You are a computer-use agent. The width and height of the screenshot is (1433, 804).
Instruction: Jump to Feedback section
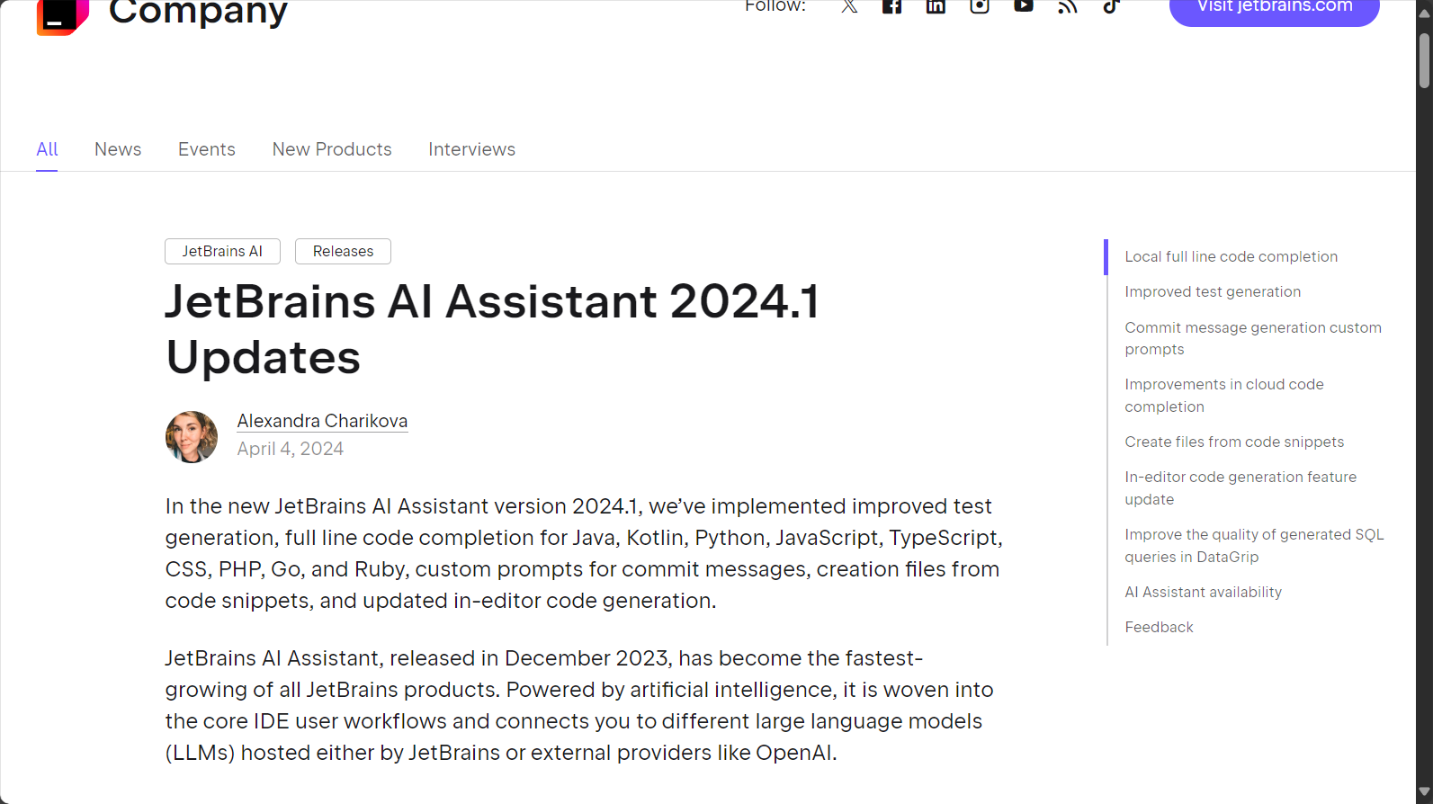point(1159,627)
